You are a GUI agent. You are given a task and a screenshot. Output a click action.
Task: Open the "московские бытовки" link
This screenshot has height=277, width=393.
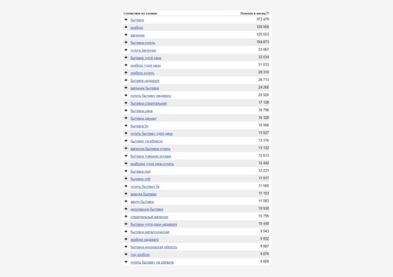tap(146, 209)
